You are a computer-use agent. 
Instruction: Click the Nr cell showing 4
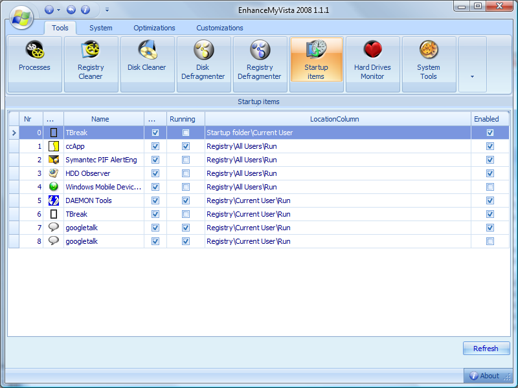[31, 187]
